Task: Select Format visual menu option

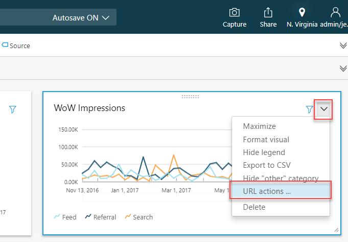Action: coord(266,140)
